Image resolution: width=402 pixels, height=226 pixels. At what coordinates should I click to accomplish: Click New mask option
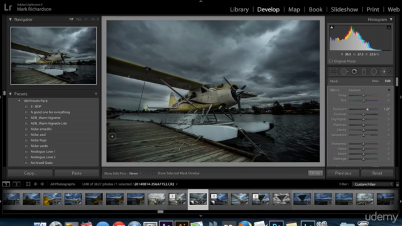click(375, 81)
